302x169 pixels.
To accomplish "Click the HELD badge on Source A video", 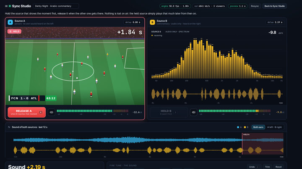I will tap(14, 31).
